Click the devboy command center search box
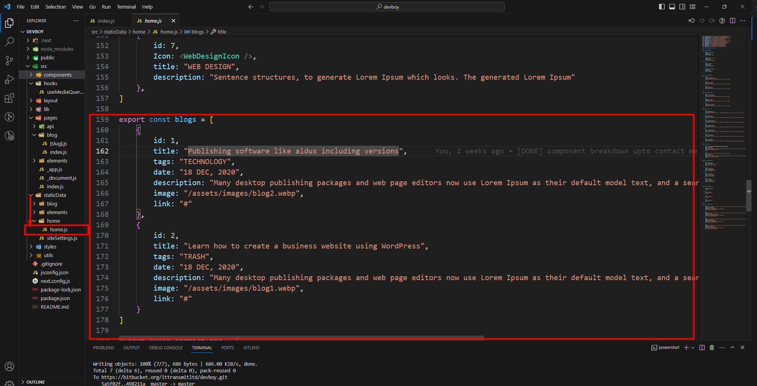 pyautogui.click(x=387, y=7)
